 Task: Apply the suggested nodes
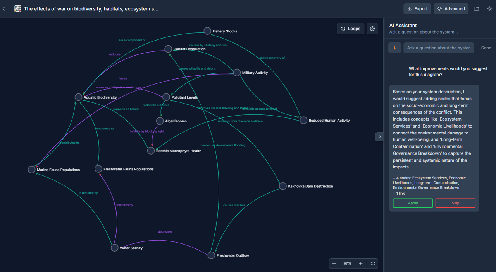tap(413, 203)
